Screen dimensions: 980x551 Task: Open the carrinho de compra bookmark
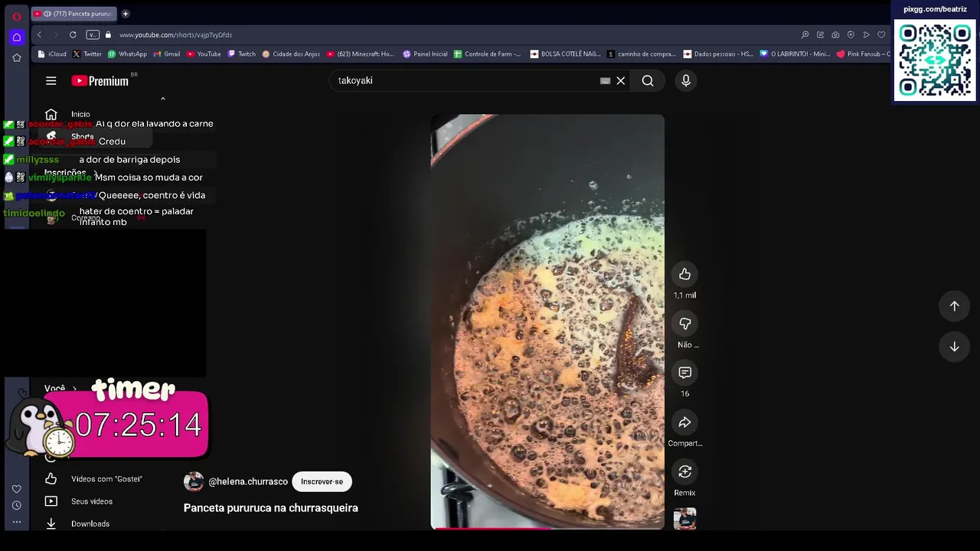click(642, 54)
